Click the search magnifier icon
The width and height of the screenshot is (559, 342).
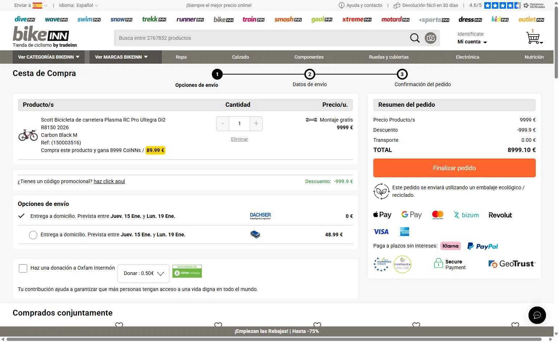pyautogui.click(x=415, y=38)
